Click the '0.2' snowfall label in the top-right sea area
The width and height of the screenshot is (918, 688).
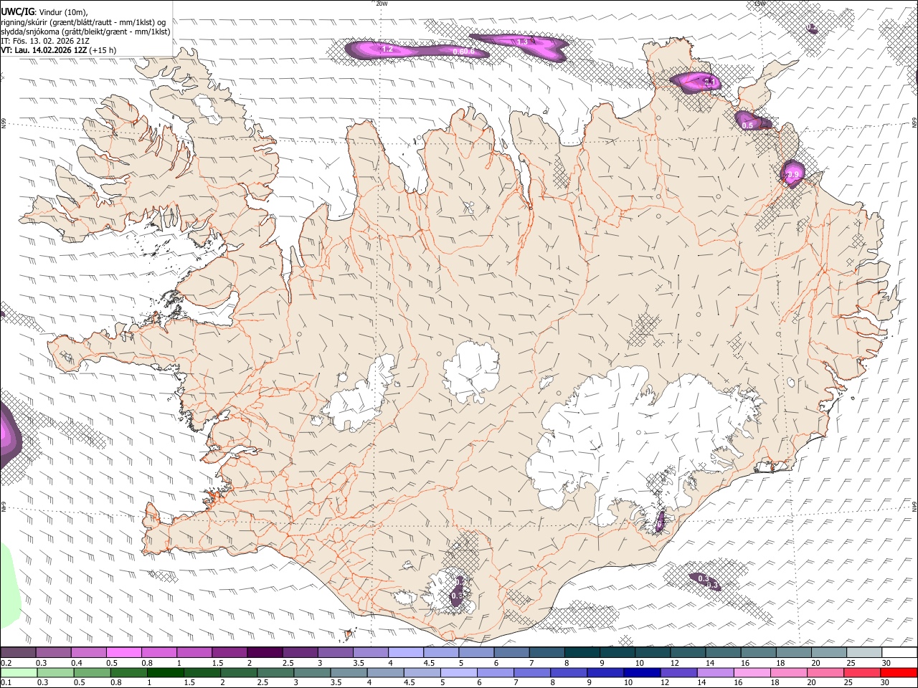pos(812,27)
